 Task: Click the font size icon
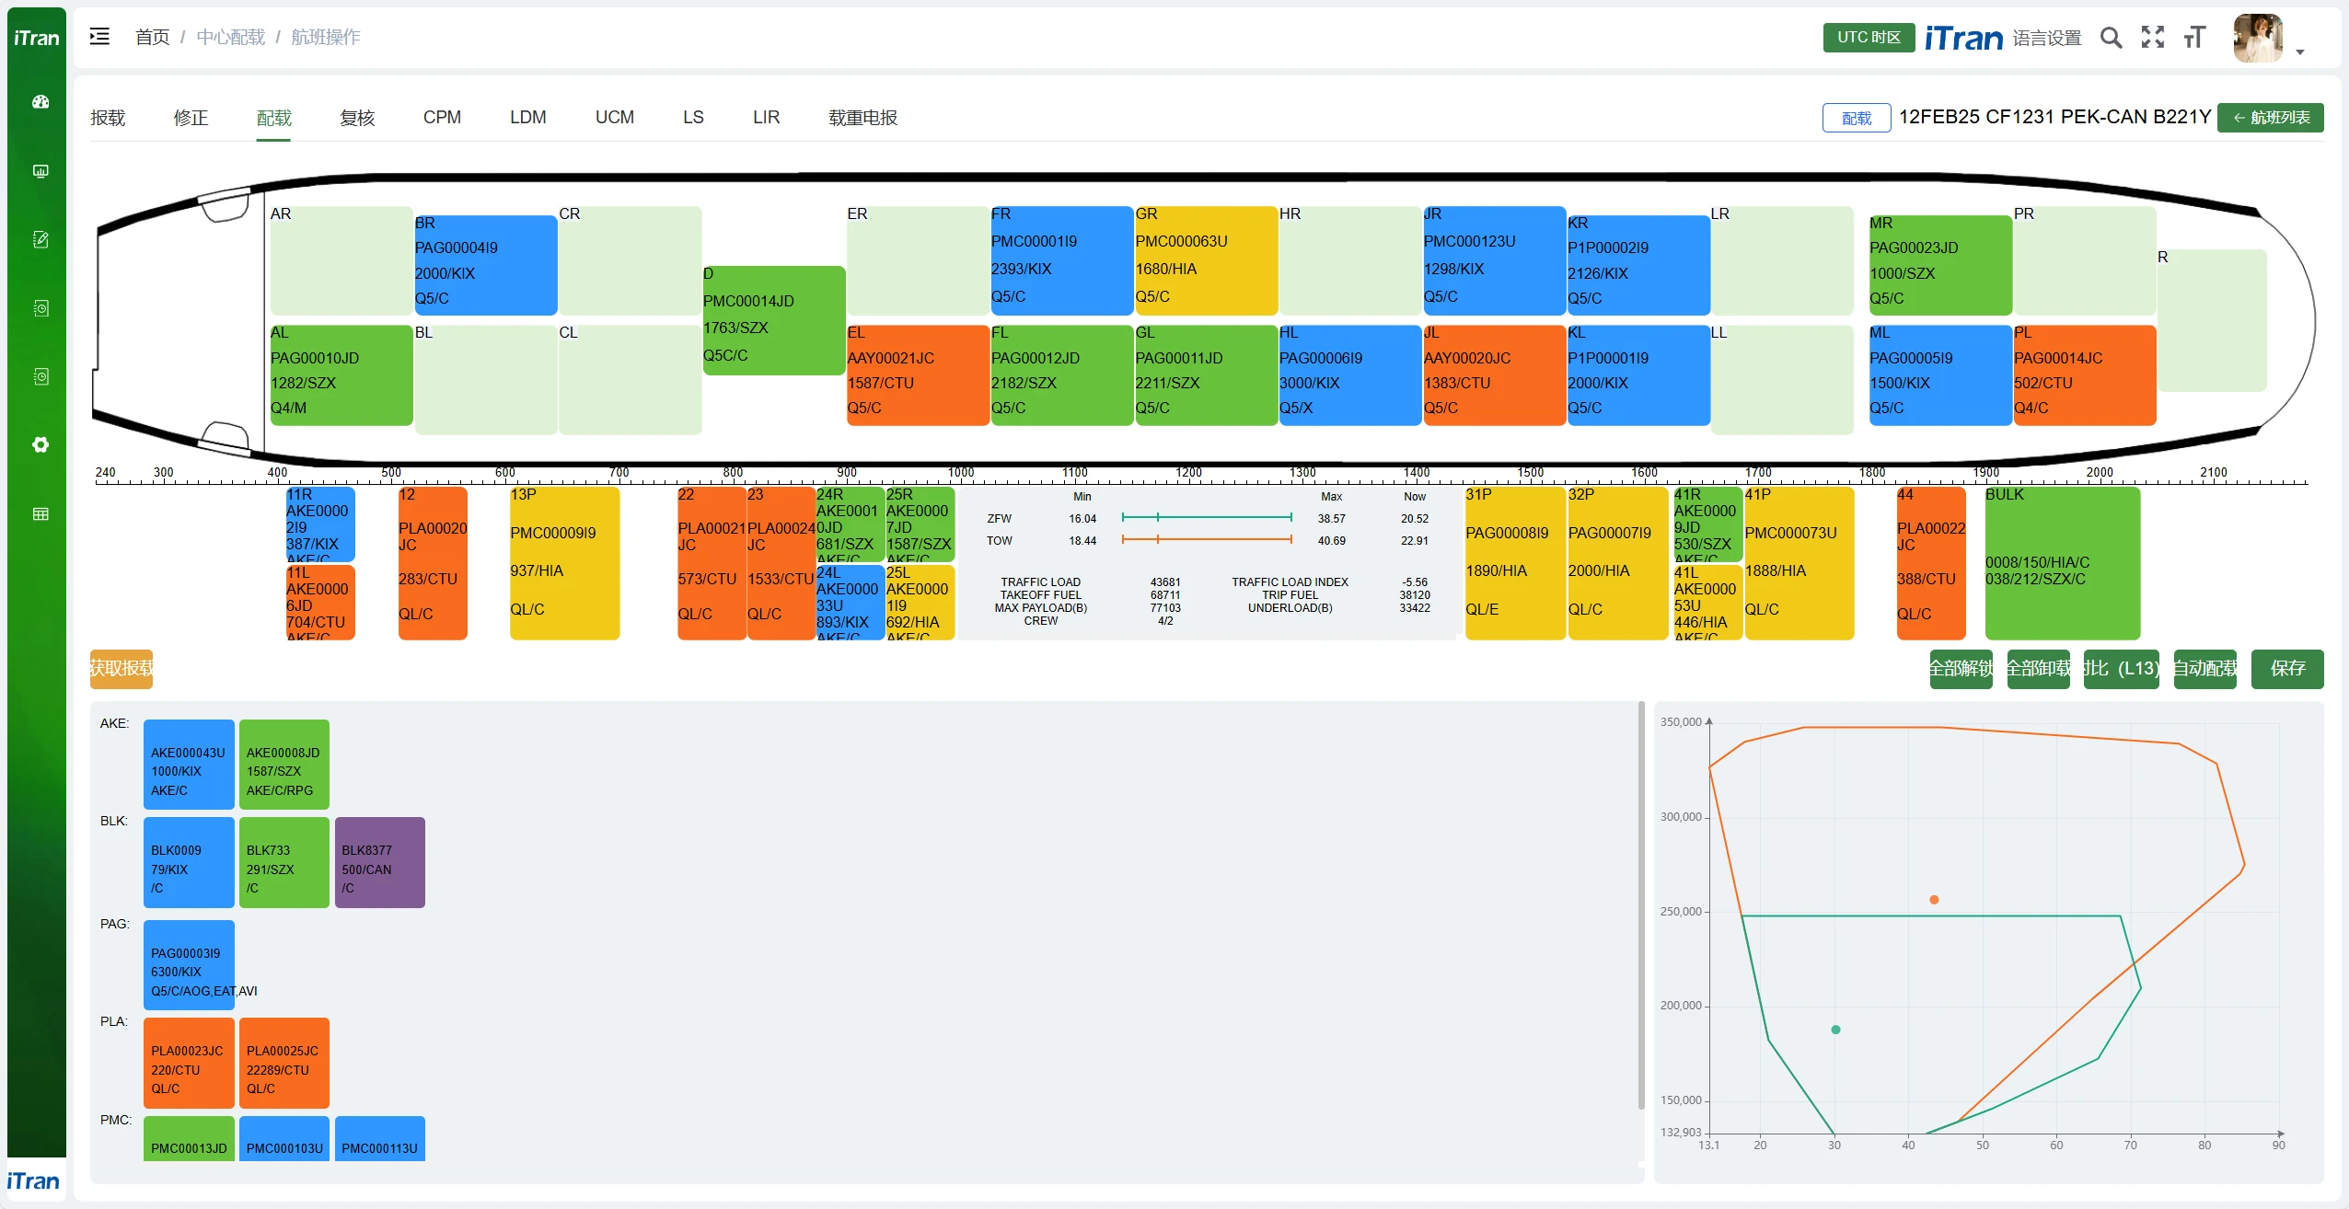(2194, 38)
